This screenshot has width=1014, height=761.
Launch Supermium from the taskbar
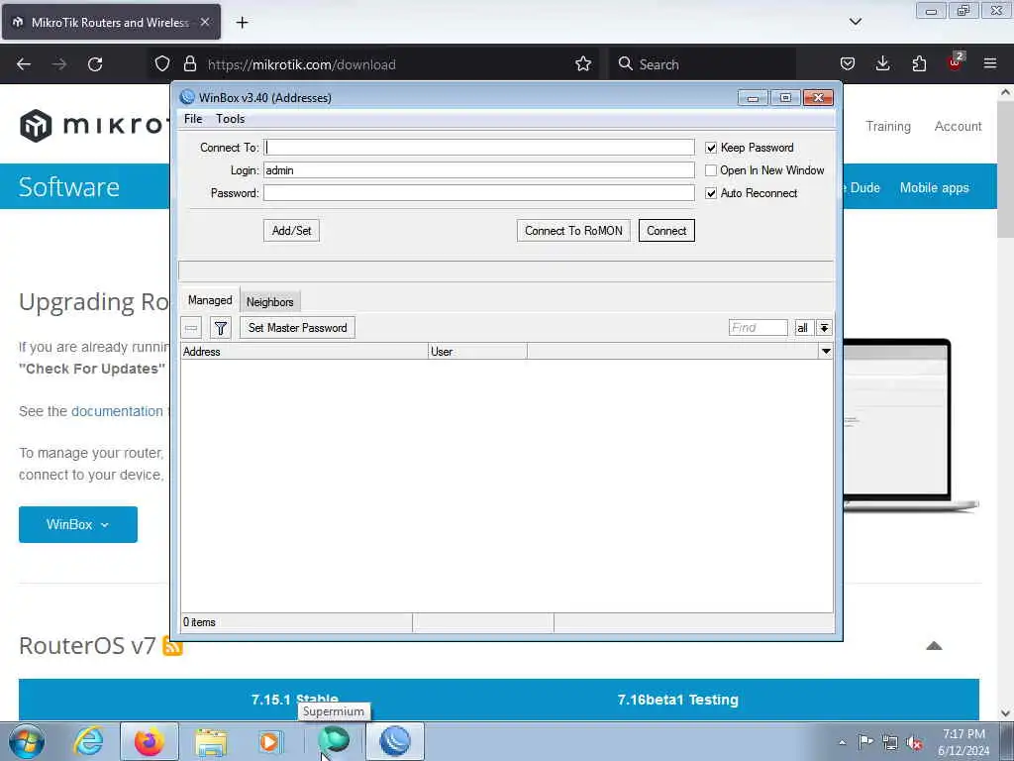tap(334, 741)
